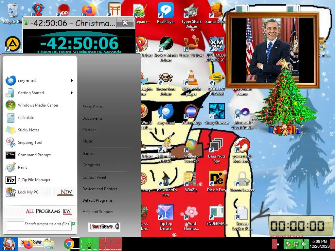Open Calculator from Start menu
335x251 pixels.
point(40,118)
